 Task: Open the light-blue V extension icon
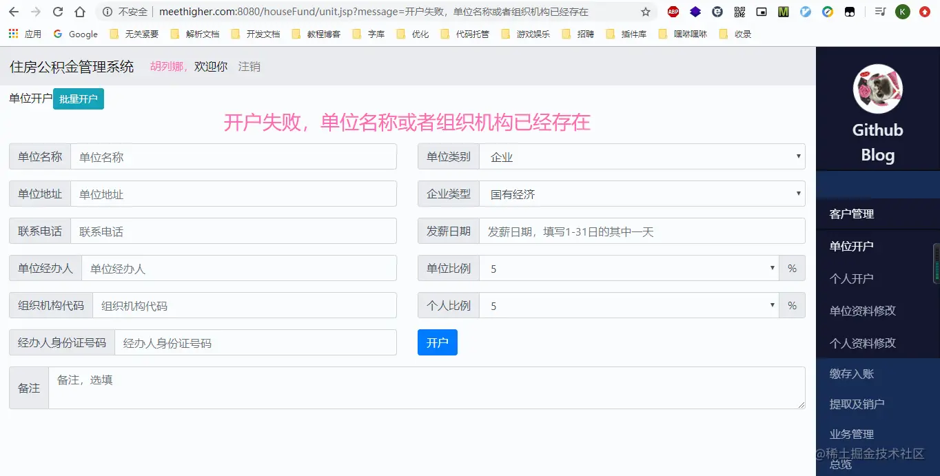(x=806, y=12)
